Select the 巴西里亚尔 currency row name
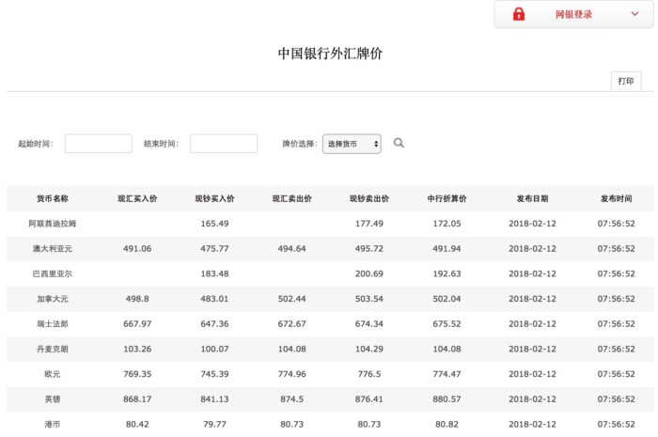 point(53,273)
